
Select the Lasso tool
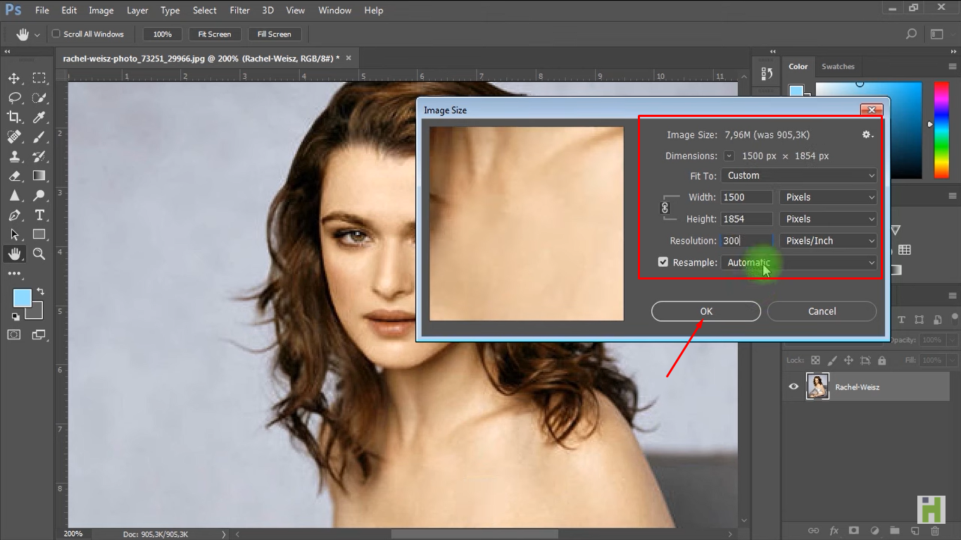(x=14, y=98)
